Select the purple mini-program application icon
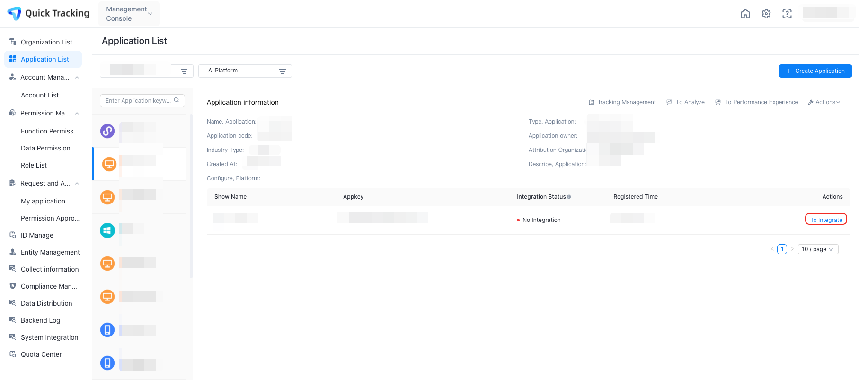Viewport: 859px width, 380px height. tap(107, 131)
